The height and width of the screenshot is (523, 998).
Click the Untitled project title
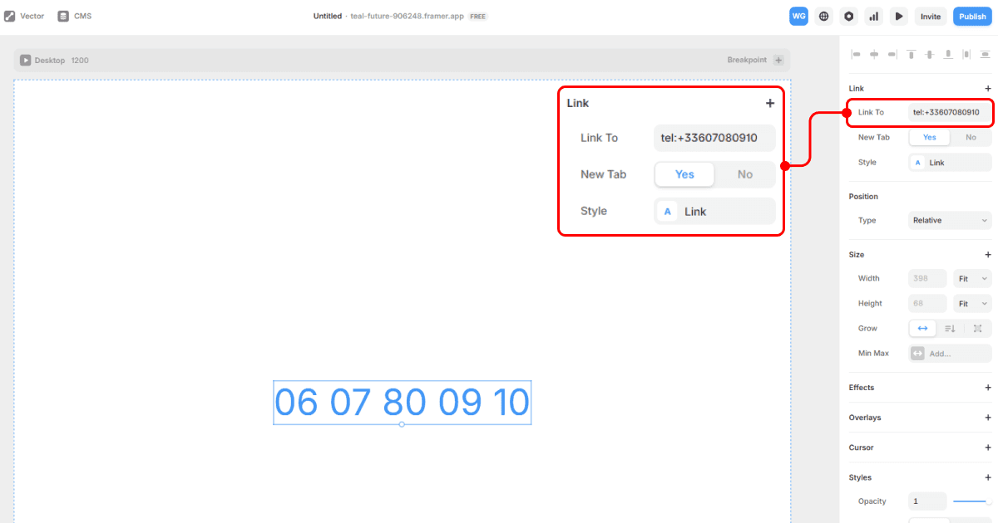coord(327,16)
